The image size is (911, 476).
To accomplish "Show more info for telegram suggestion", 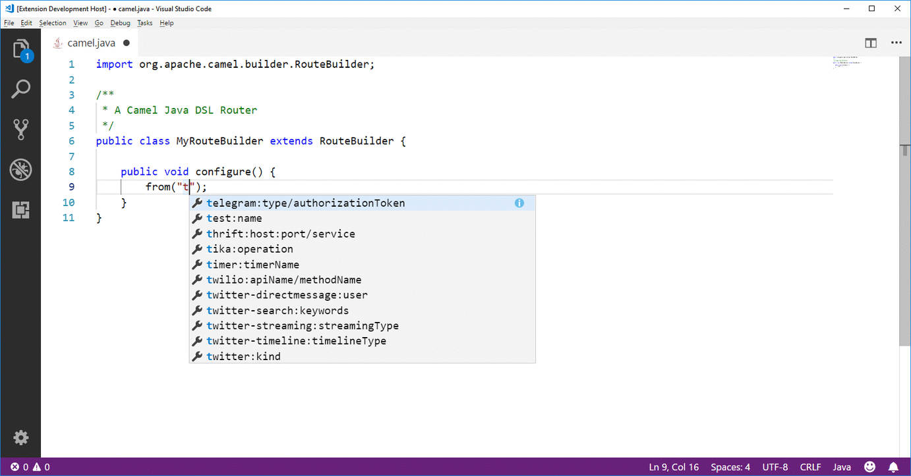I will click(519, 203).
